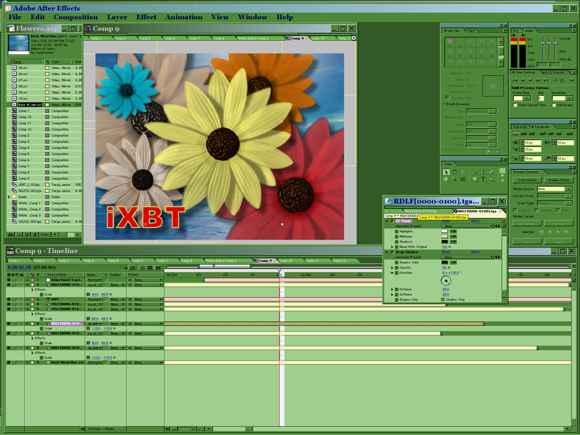
Task: Check From Current Time option
Action: point(515,105)
